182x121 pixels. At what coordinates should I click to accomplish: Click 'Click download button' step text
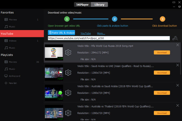164,26
